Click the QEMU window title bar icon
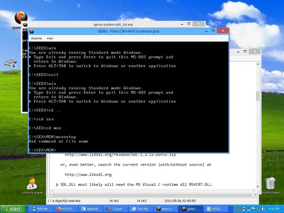 [x=32, y=31]
